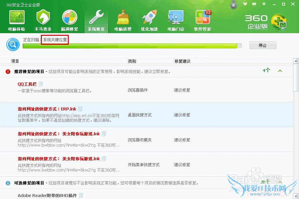Image resolution: width=299 pixels, height=199 pixels.
Task: Click 浏览器收藏夹 category cell
Action: coord(140,140)
